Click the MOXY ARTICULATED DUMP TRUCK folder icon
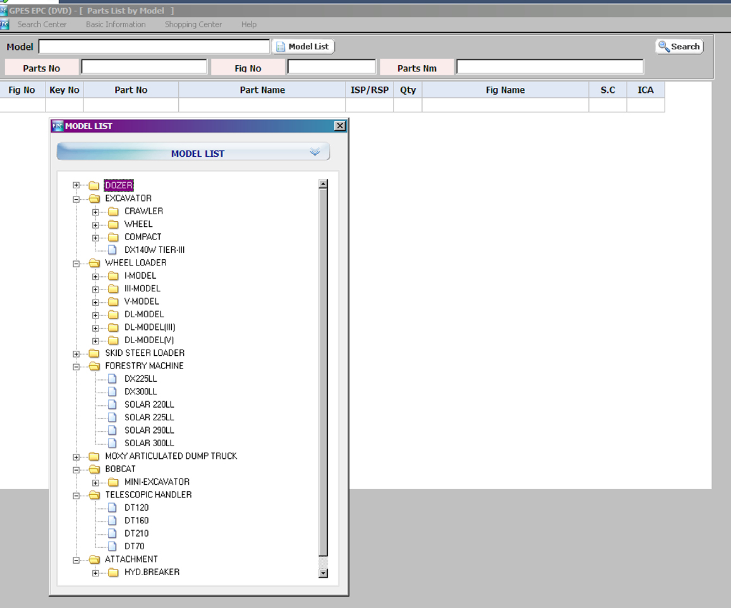This screenshot has height=608, width=731. [x=94, y=456]
